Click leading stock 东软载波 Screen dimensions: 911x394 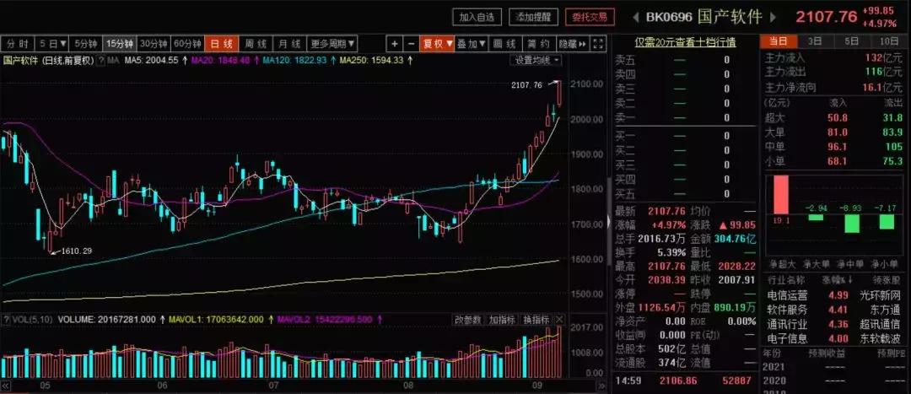[x=880, y=339]
